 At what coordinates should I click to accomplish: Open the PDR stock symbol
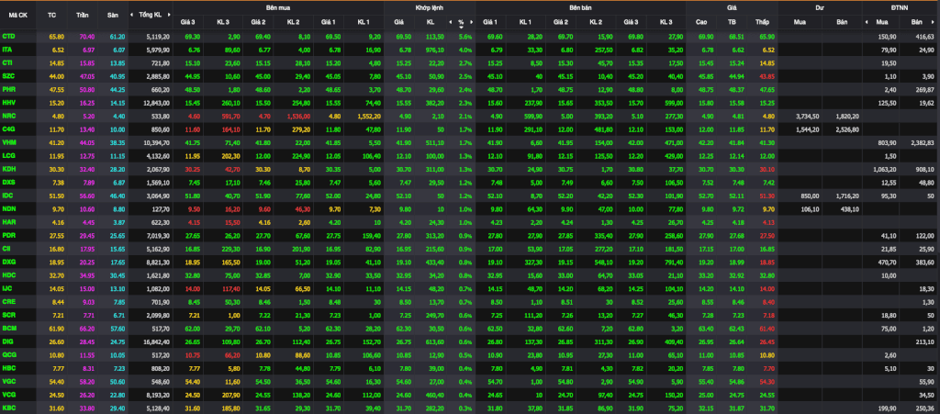9,234
